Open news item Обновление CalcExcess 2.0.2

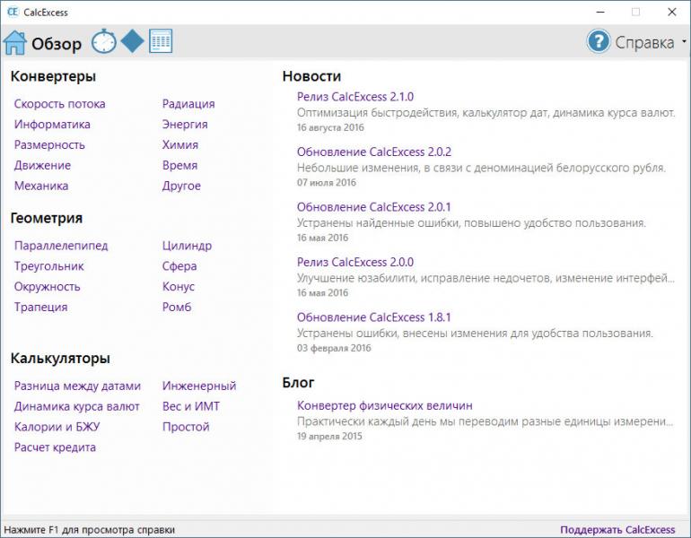pos(374,152)
